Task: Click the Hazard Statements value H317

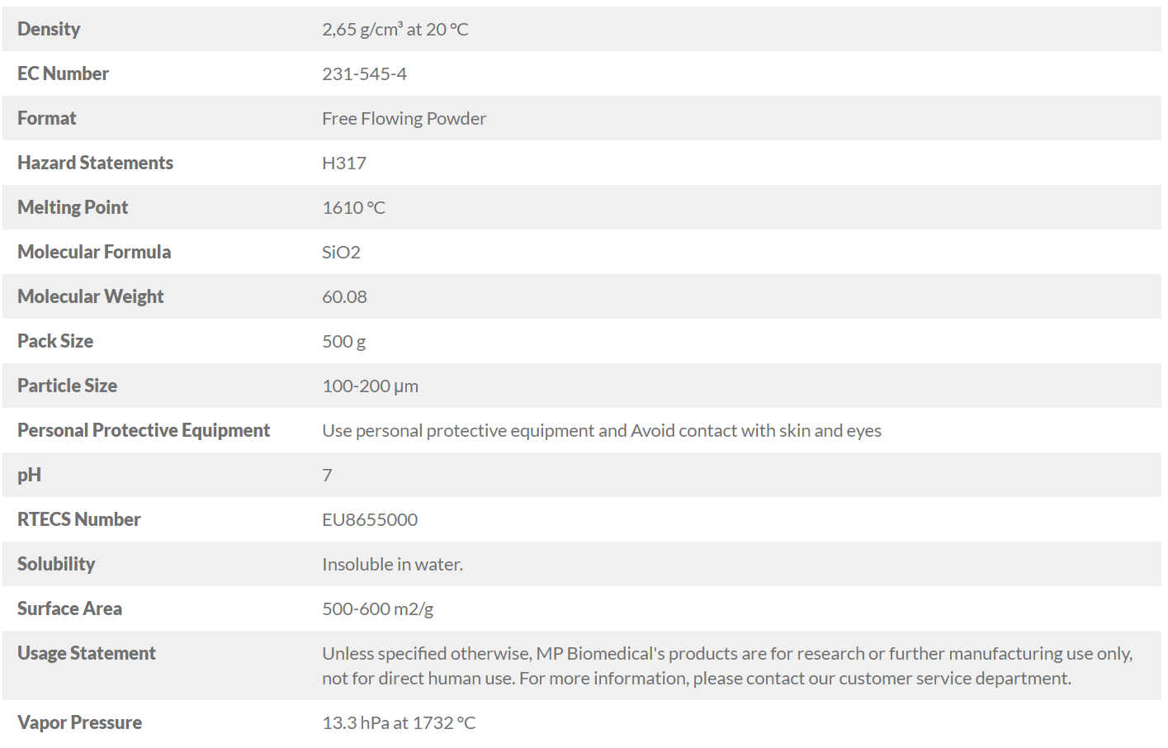Action: (x=344, y=163)
